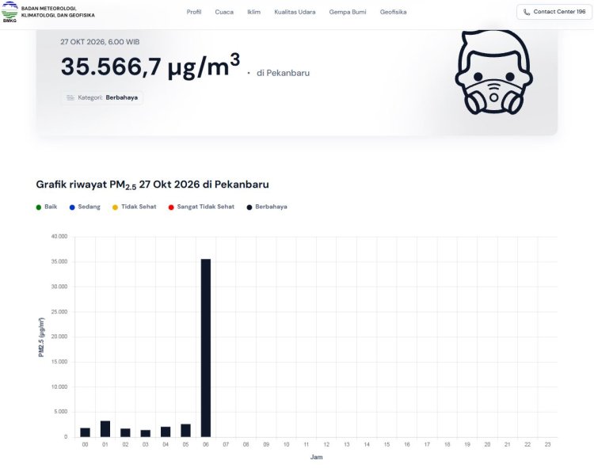Click the PM2.5 (µg/m³) y-axis title
The height and width of the screenshot is (468, 594).
(41, 337)
